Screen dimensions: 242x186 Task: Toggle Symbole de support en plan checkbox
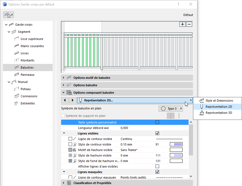[x=63, y=116]
